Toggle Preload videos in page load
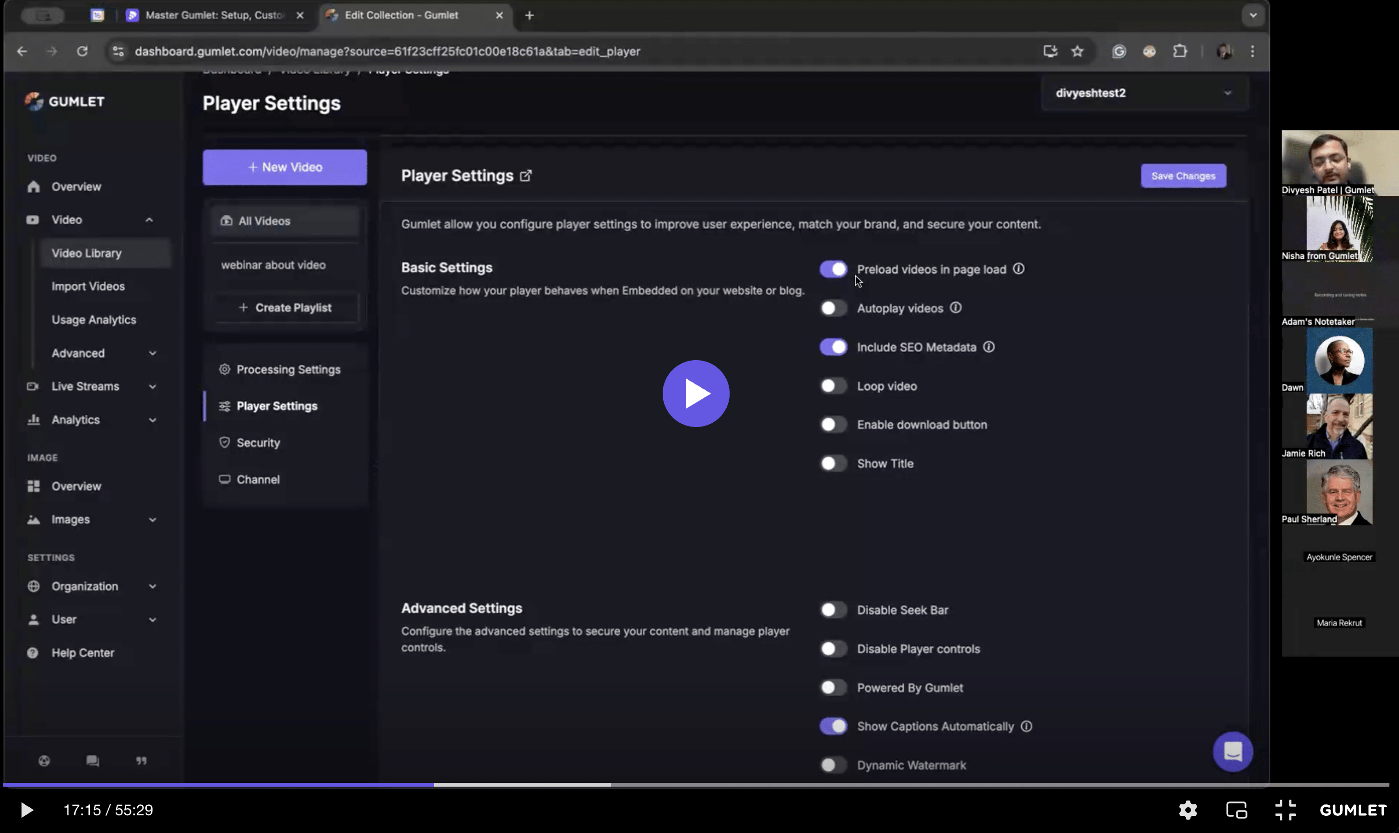Screen dimensions: 1399x833 pos(833,269)
